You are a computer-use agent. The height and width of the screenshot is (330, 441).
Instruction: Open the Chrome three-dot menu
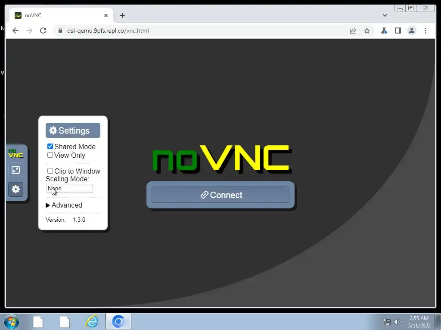425,31
